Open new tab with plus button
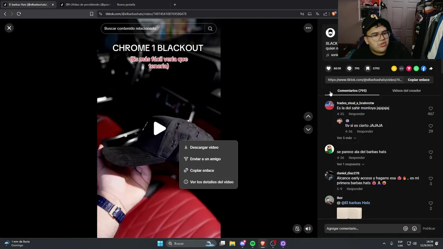 click(x=175, y=4)
